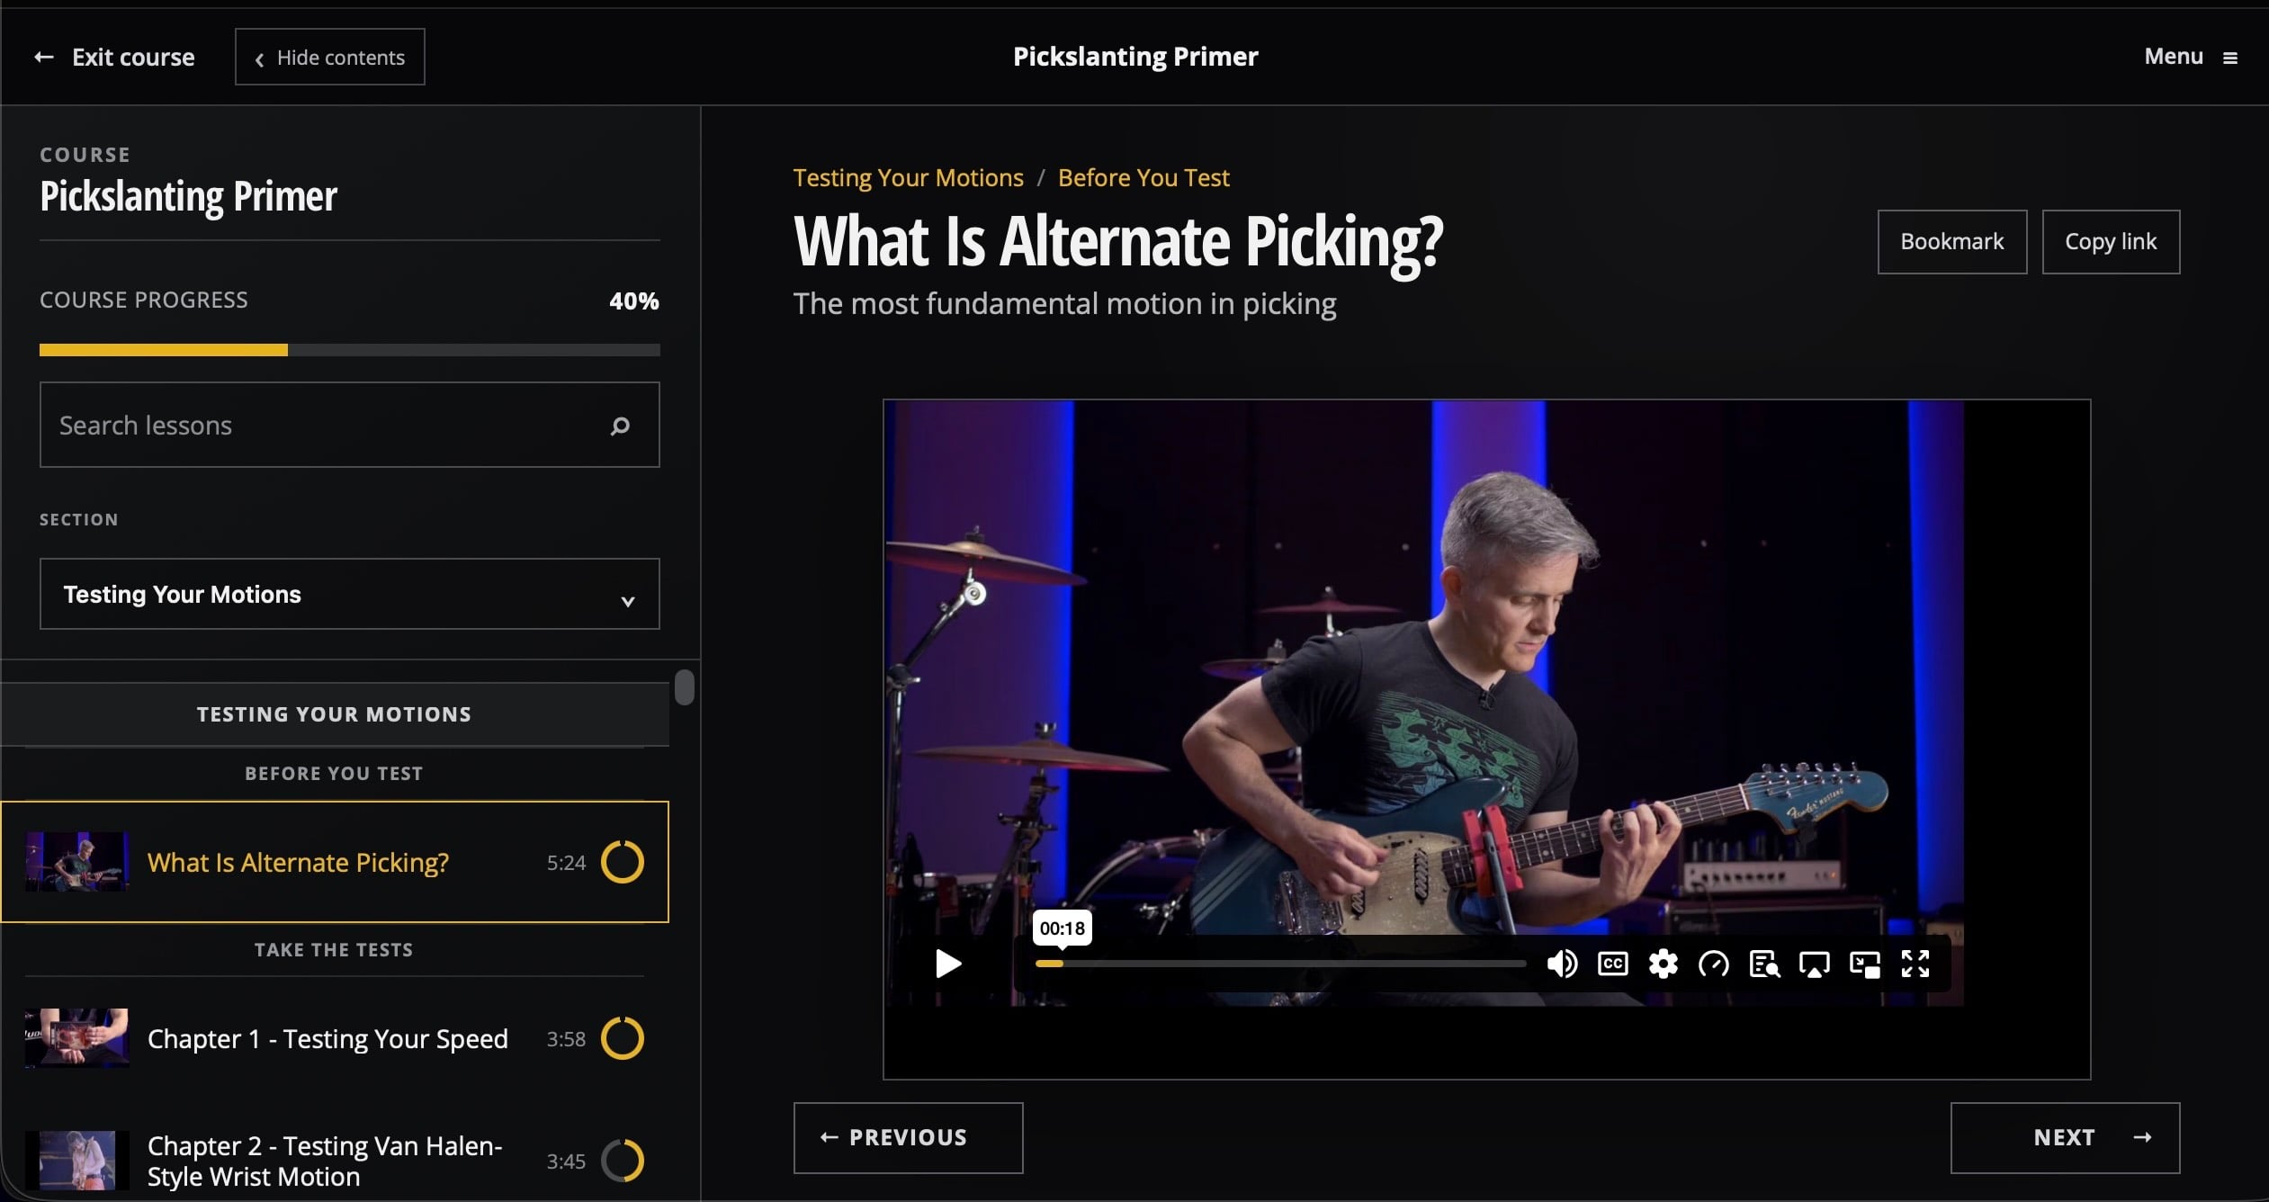
Task: Click the What Is Alternate Picking? main heading
Action: [1118, 242]
